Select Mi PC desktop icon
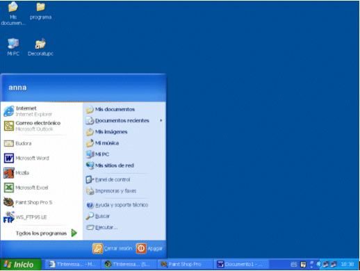Viewport: 360px width, 271px height. pos(13,47)
